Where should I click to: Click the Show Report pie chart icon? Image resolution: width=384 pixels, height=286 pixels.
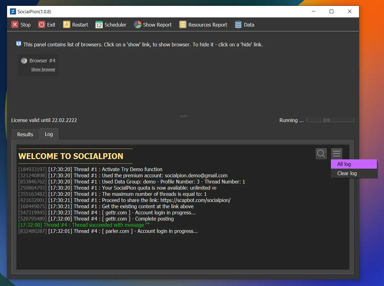(138, 25)
